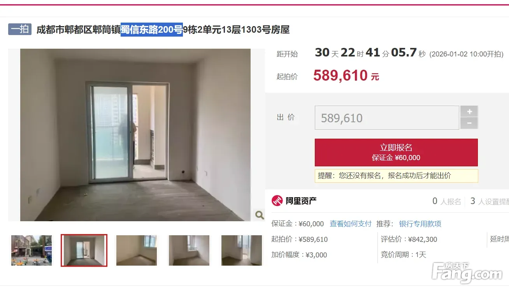Select the highlighted living room thumbnail

click(x=84, y=250)
